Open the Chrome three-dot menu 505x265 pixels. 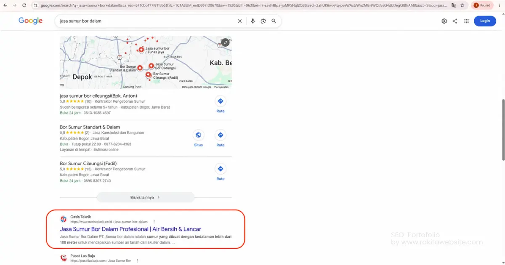click(500, 5)
